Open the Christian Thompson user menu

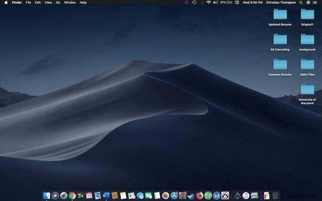pos(281,2)
